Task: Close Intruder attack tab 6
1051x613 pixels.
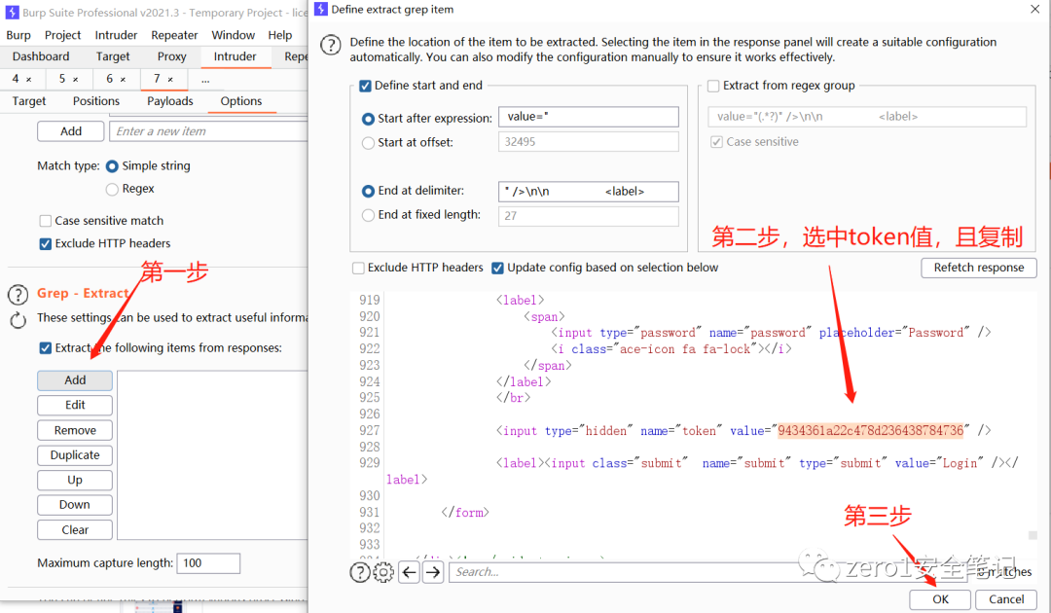Action: click(124, 79)
